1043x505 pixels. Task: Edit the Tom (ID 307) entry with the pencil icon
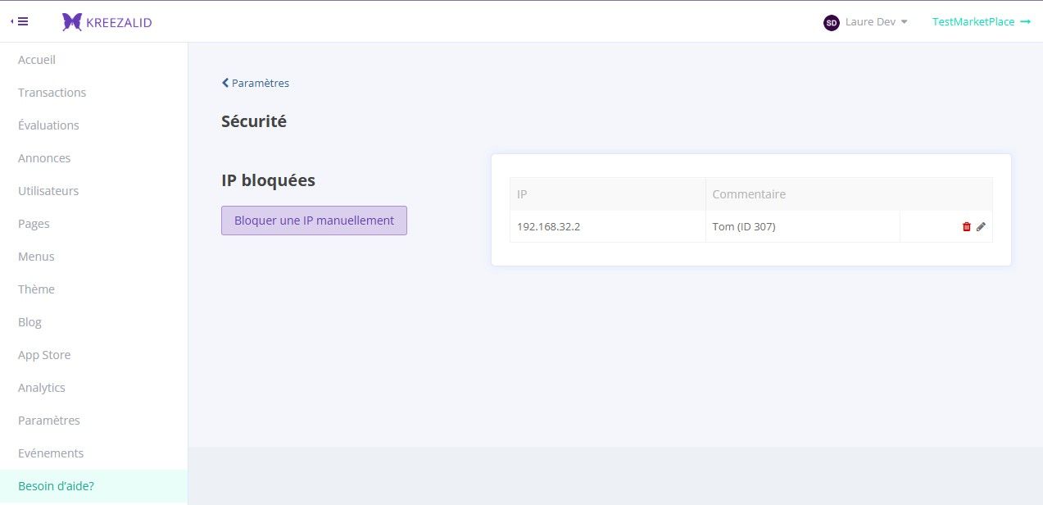981,227
